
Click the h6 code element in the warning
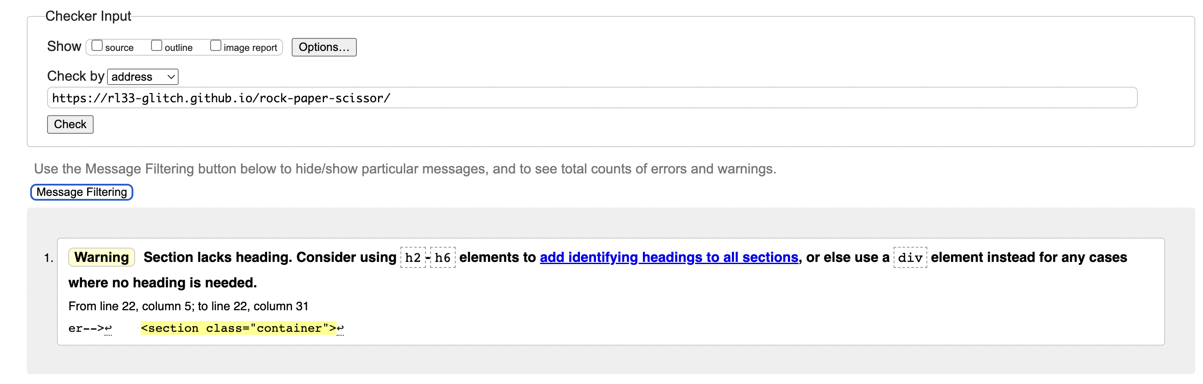pos(444,257)
